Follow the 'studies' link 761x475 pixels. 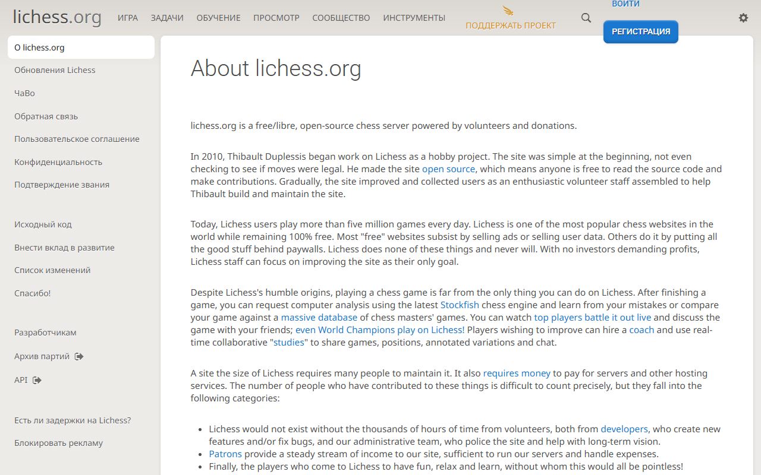[x=289, y=342]
